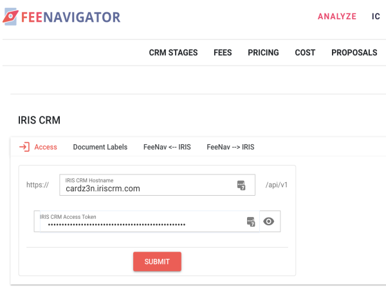Select the Access tab

coord(38,147)
